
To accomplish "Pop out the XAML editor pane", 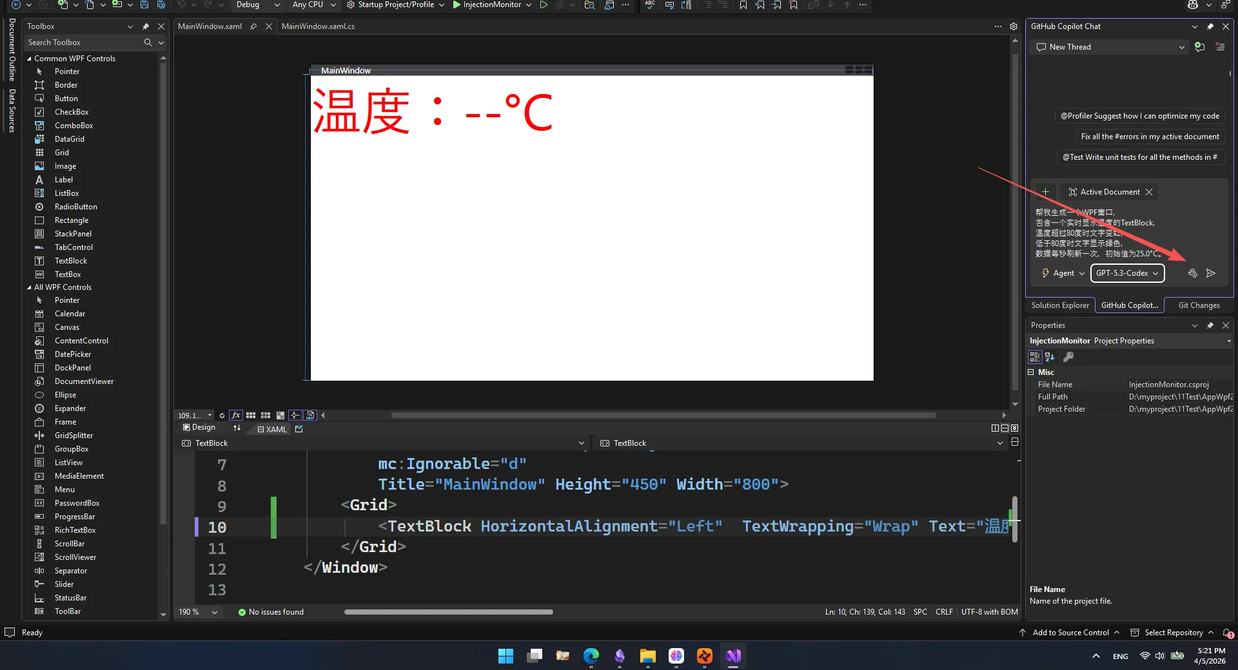I will 299,429.
